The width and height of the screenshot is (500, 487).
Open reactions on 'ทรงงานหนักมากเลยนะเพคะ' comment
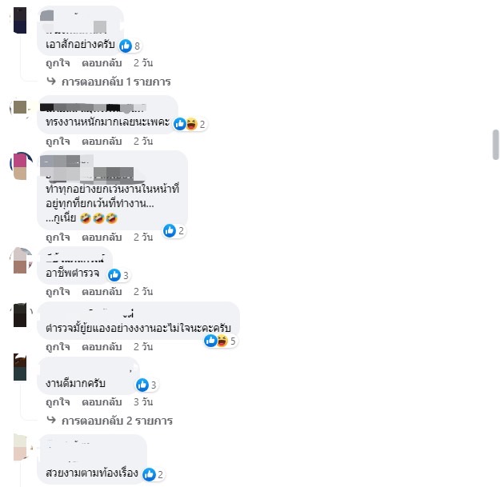point(190,124)
